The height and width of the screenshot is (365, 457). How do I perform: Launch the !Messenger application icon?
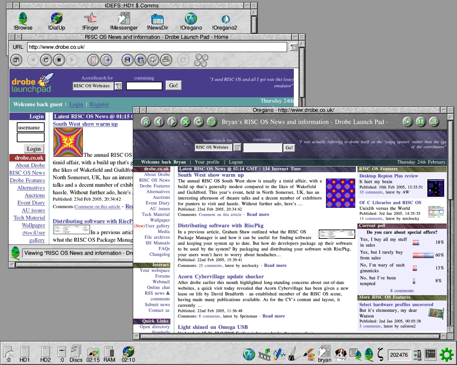tap(124, 21)
